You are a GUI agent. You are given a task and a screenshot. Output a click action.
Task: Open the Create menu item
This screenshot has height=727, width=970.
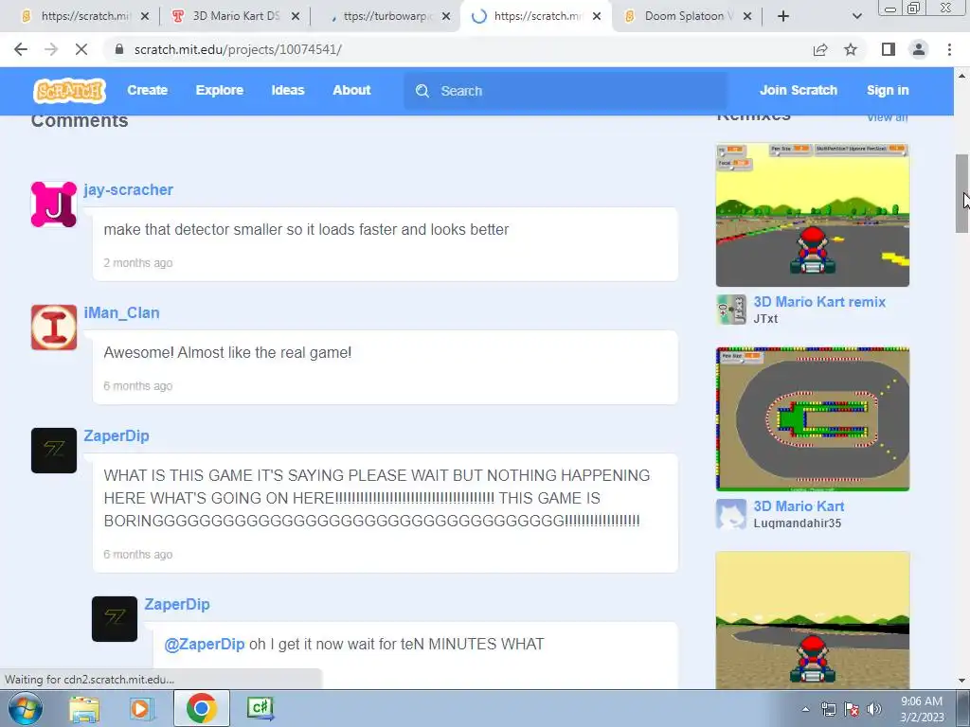pos(147,90)
